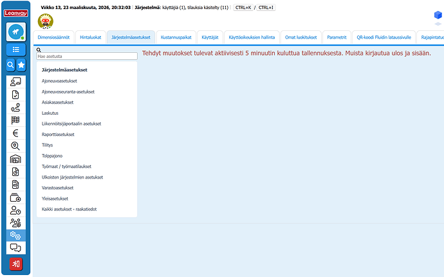Open the QR-koodi Fluidin lataussivulle tab
This screenshot has width=444, height=277.
pos(384,37)
